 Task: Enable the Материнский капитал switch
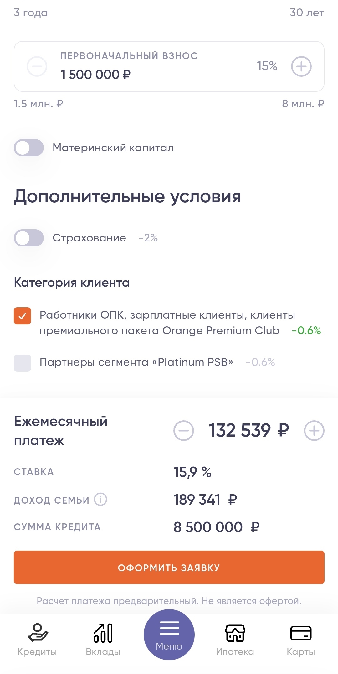click(29, 148)
